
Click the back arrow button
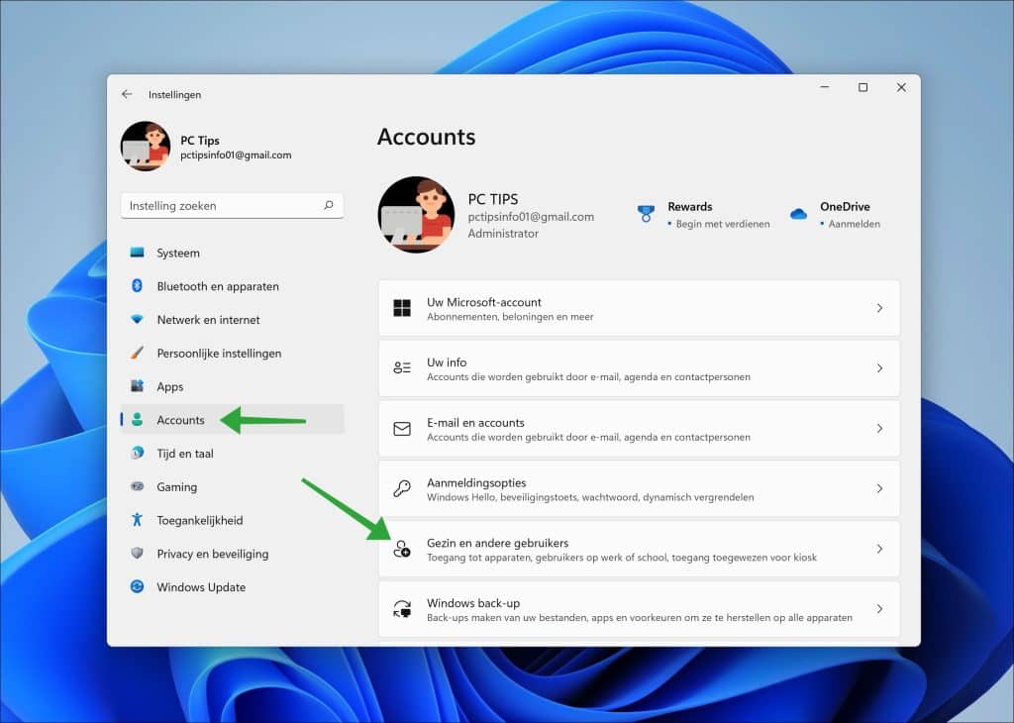tap(126, 93)
